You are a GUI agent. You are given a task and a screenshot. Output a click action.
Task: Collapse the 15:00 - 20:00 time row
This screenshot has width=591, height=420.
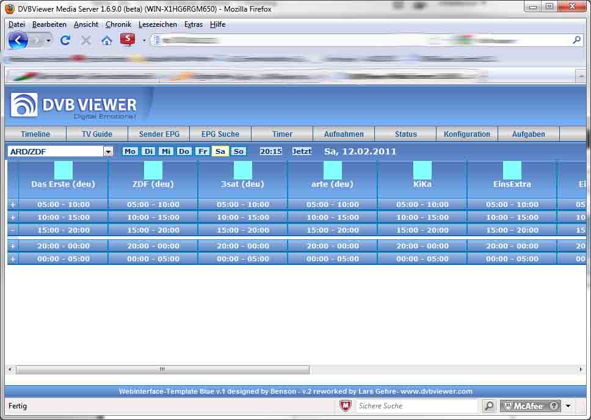(12, 230)
